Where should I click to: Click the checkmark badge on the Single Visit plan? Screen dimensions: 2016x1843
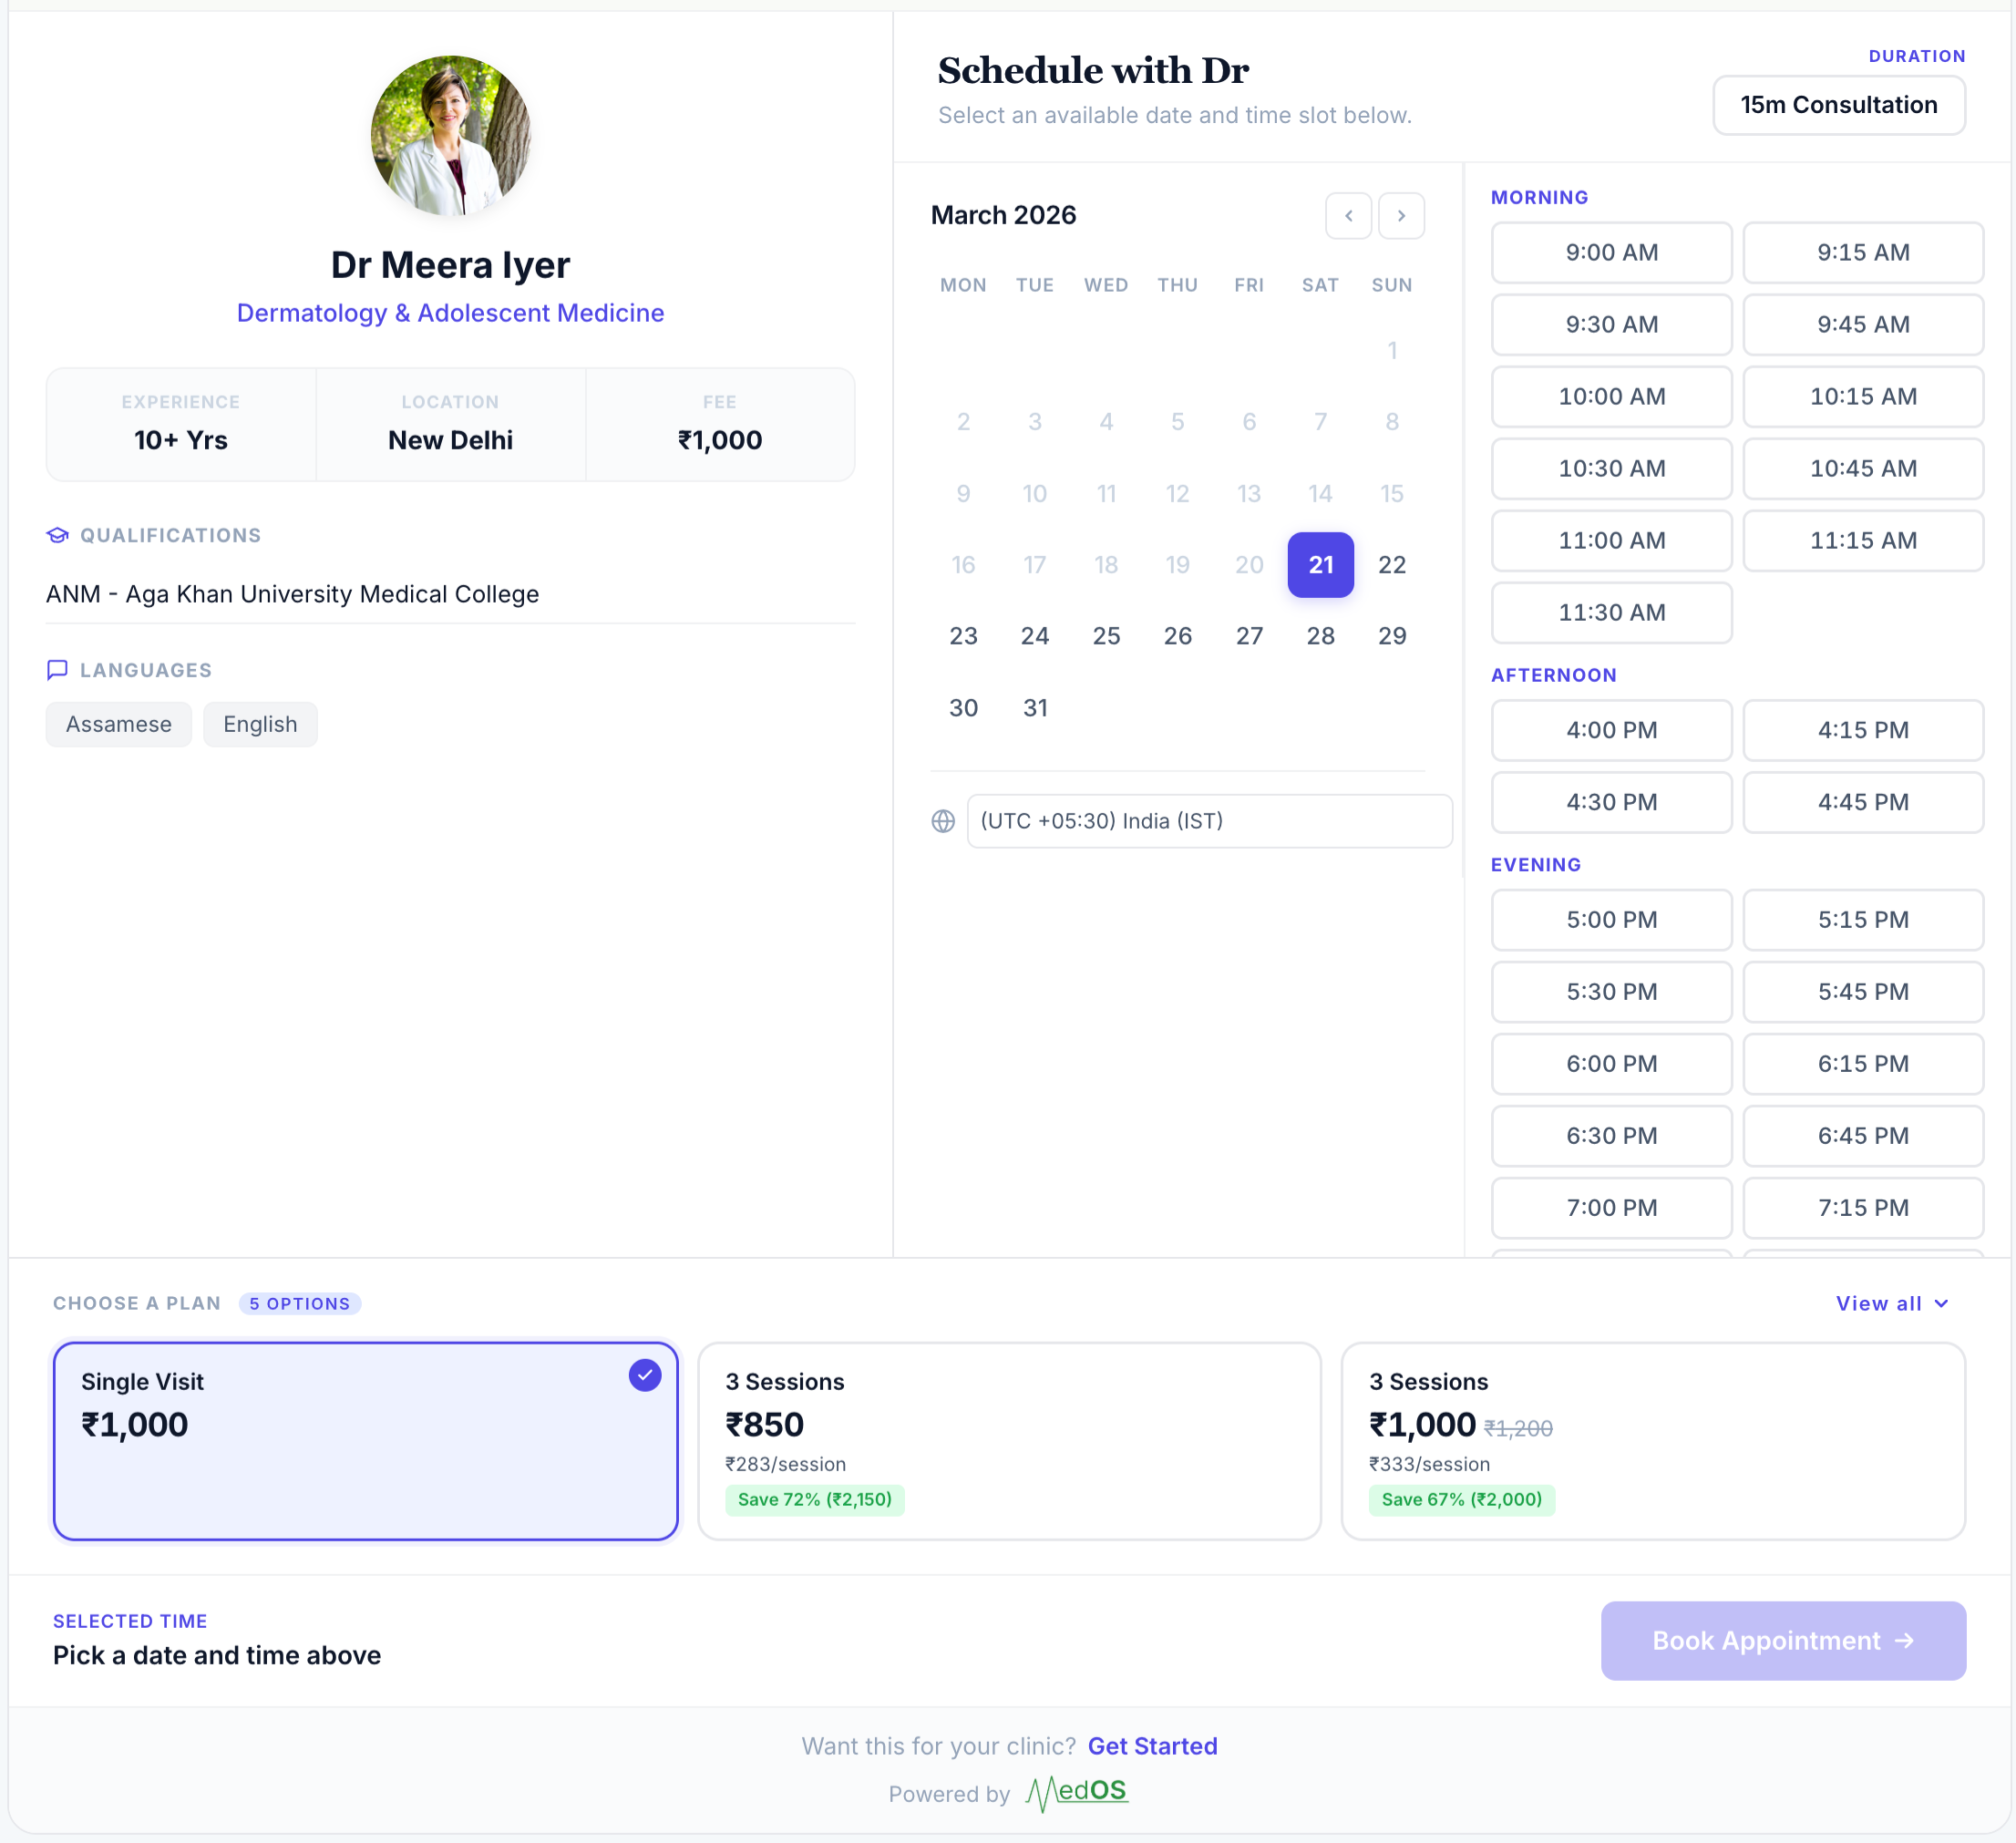coord(645,1376)
